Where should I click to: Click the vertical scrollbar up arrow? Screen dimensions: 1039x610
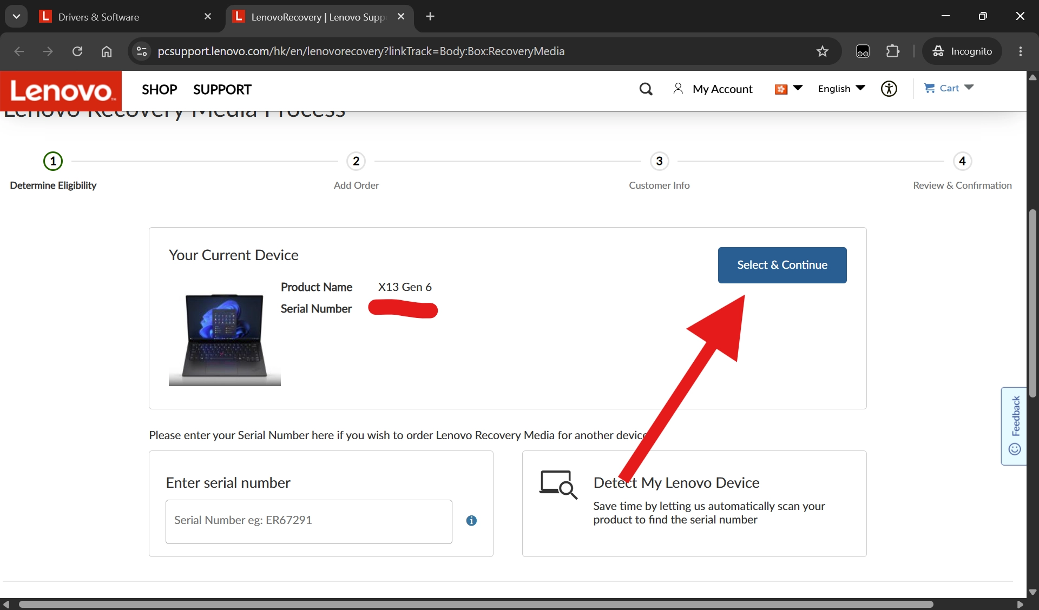1033,77
